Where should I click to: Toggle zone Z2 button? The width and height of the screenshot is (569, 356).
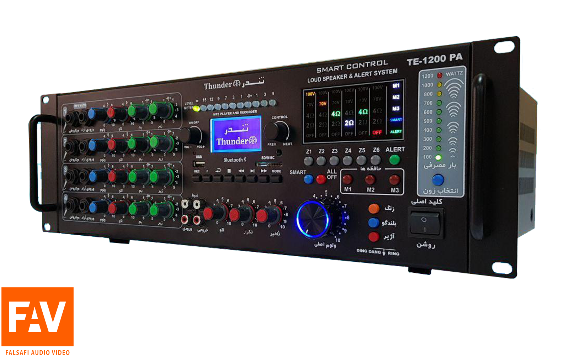pos(321,161)
